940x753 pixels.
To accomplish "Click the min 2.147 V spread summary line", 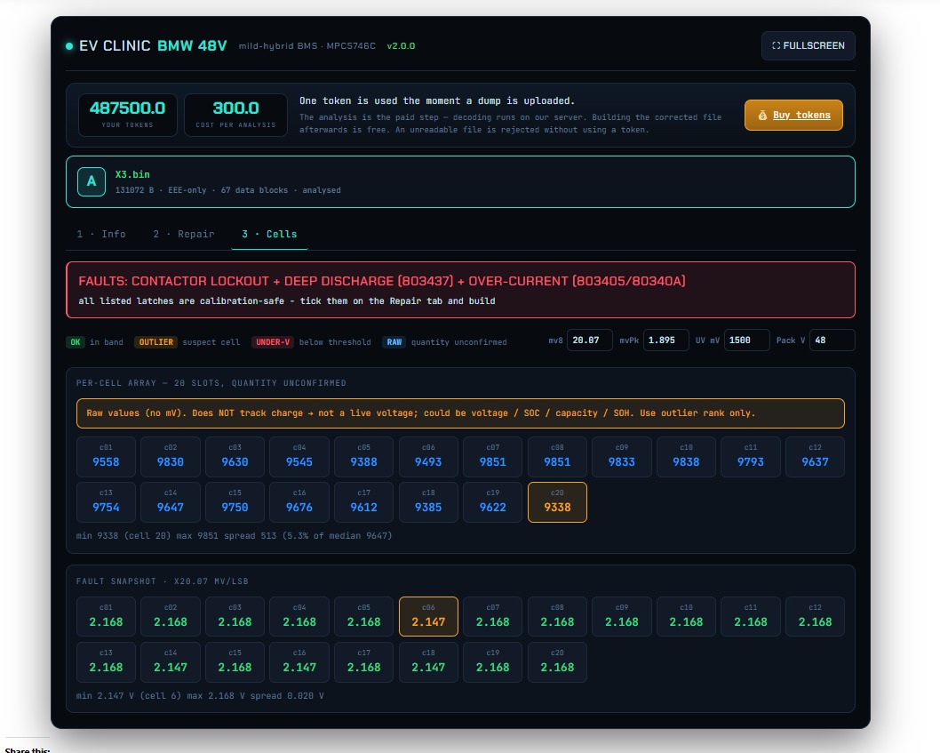I will 200,696.
